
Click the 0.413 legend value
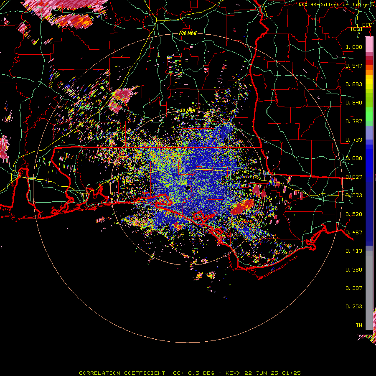[x=354, y=251]
